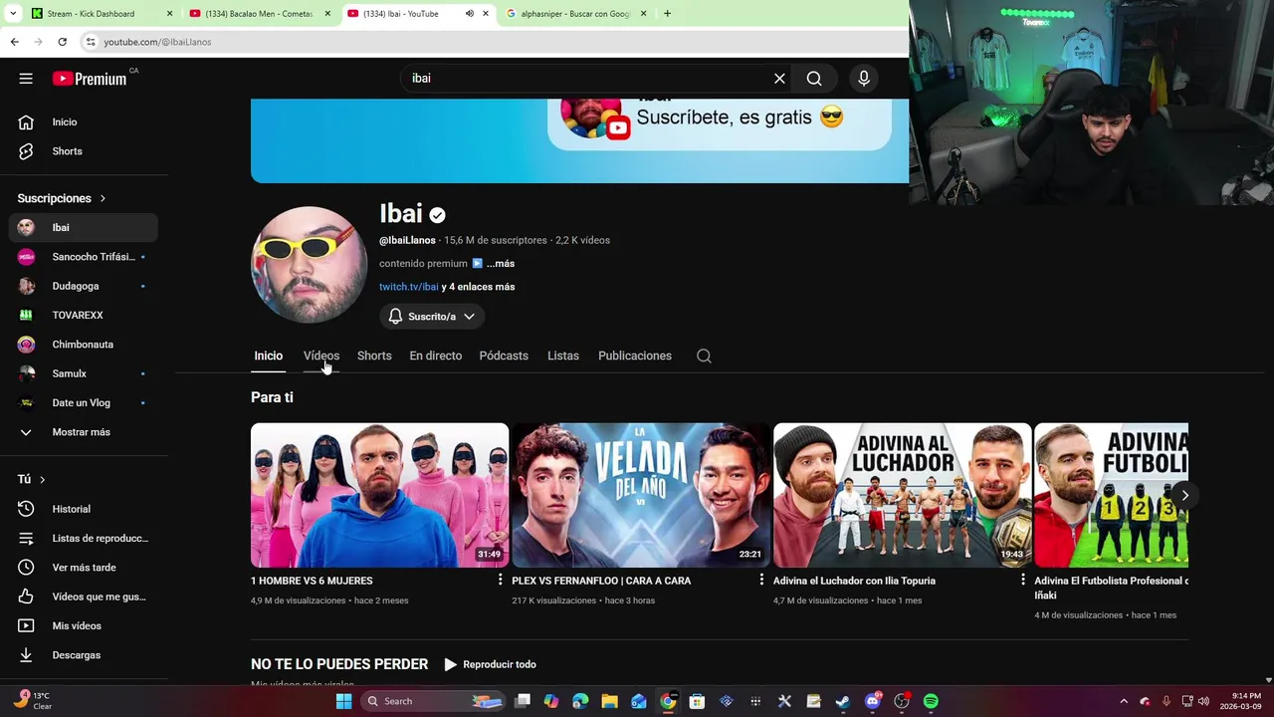Image resolution: width=1274 pixels, height=717 pixels.
Task: Open File Explorer from the taskbar
Action: [x=609, y=701]
